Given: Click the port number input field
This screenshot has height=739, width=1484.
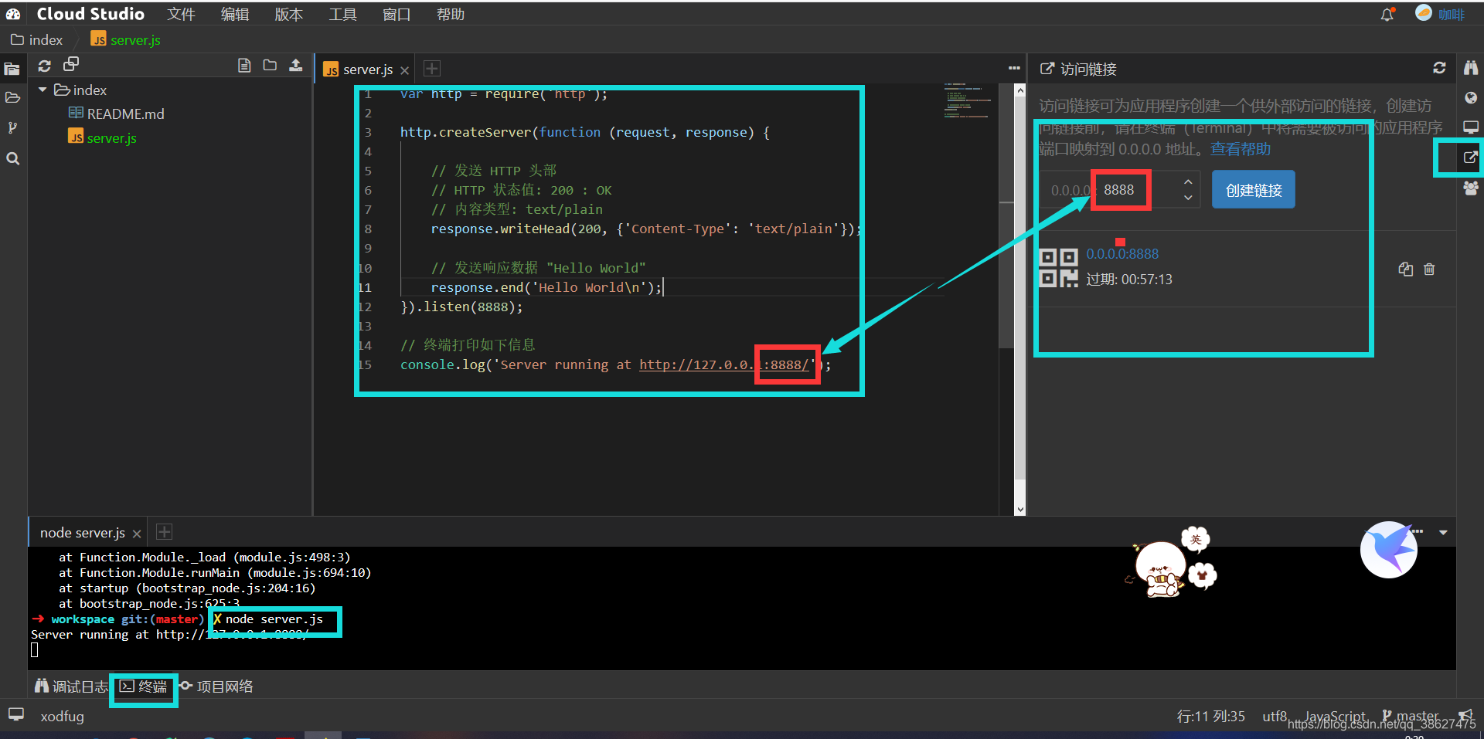Looking at the screenshot, I should click(1118, 190).
